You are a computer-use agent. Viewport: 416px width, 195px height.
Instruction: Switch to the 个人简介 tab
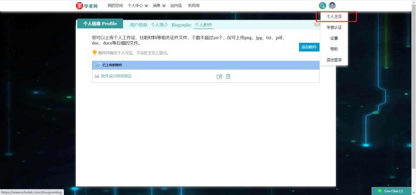point(159,25)
